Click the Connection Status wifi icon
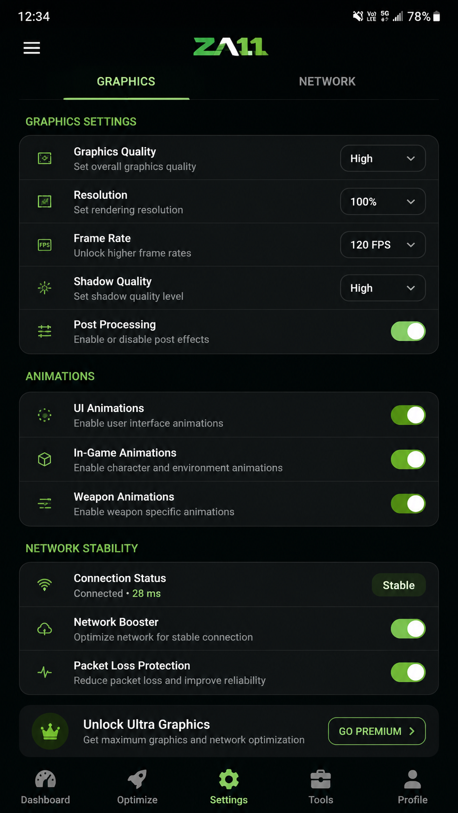 (45, 585)
